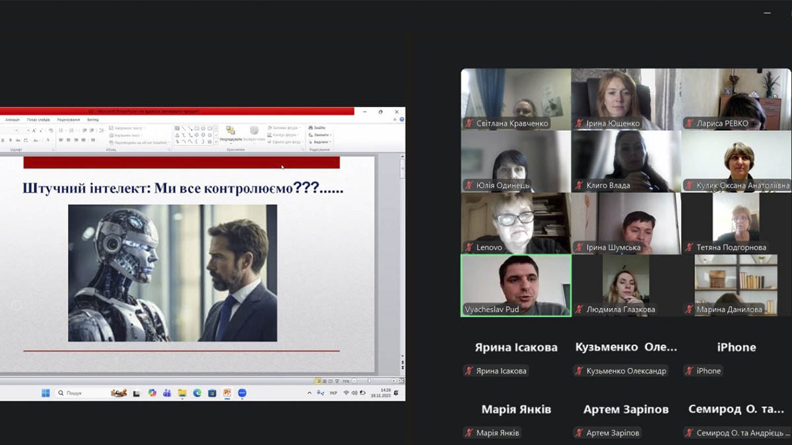Viewport: 792px width, 445px height.
Task: Expand the Select (Виділити) dropdown
Action: [x=329, y=142]
